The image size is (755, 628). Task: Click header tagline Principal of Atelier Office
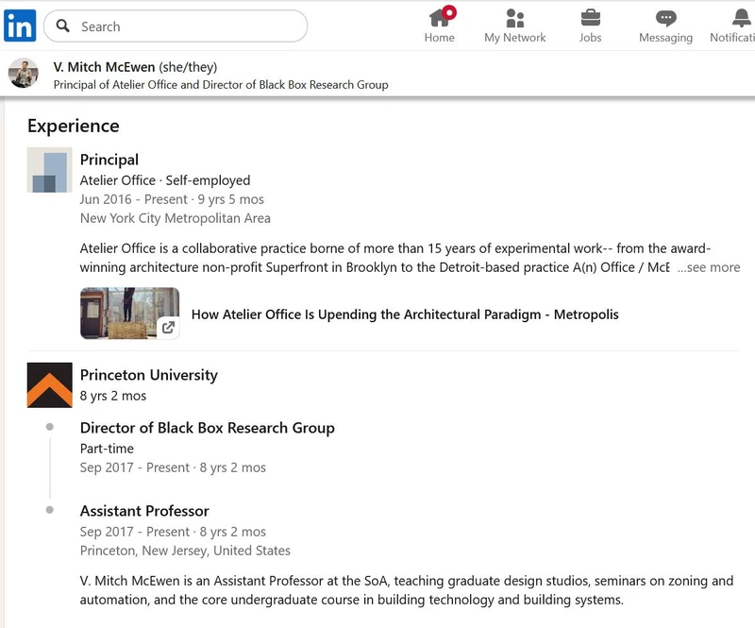click(x=221, y=85)
